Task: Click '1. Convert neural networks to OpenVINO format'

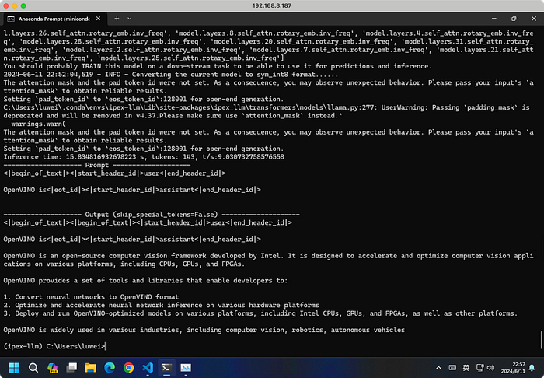Action: click(x=91, y=297)
